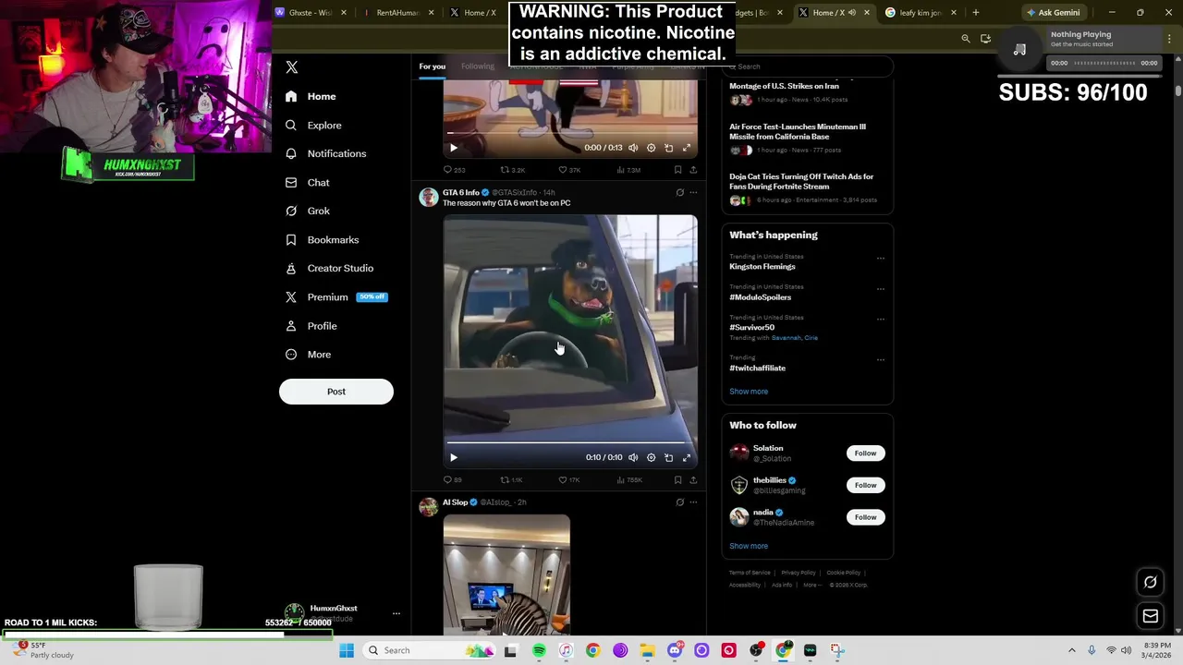Open Spotify from the taskbar
Screen dimensions: 1183x665
pos(539,650)
